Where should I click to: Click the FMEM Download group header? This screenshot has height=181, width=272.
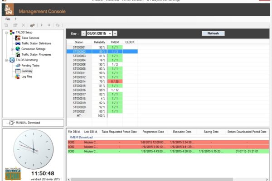(81, 138)
